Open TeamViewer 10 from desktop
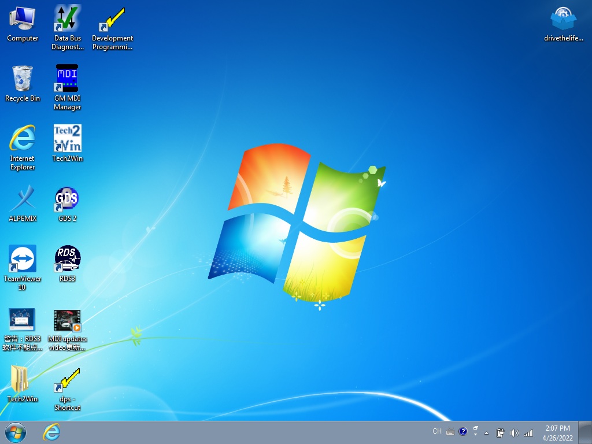Screen dimensions: 592x444 tap(23, 259)
